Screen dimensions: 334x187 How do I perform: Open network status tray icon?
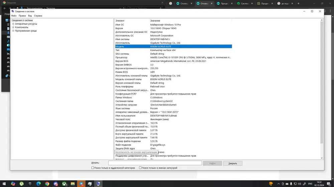[295, 184]
